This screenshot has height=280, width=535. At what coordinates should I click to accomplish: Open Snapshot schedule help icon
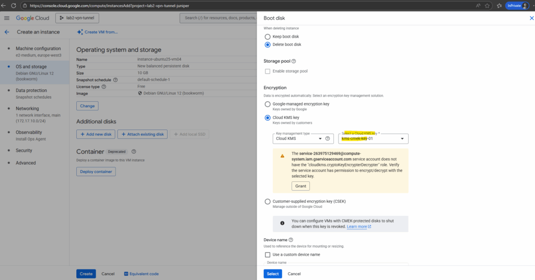[115, 80]
